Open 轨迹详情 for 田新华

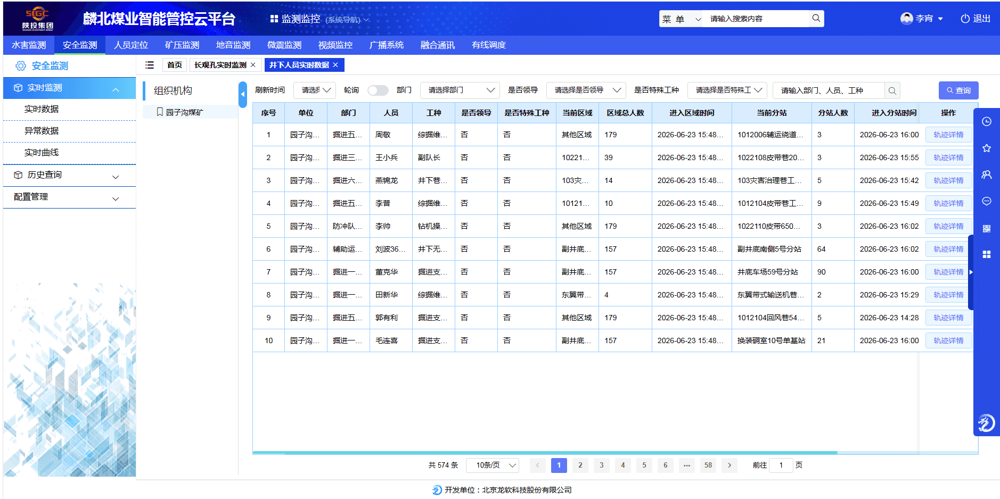pos(948,295)
